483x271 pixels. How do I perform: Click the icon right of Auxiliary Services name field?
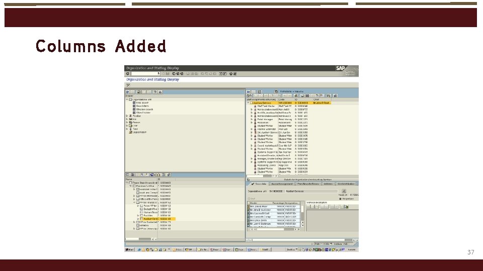click(344, 191)
